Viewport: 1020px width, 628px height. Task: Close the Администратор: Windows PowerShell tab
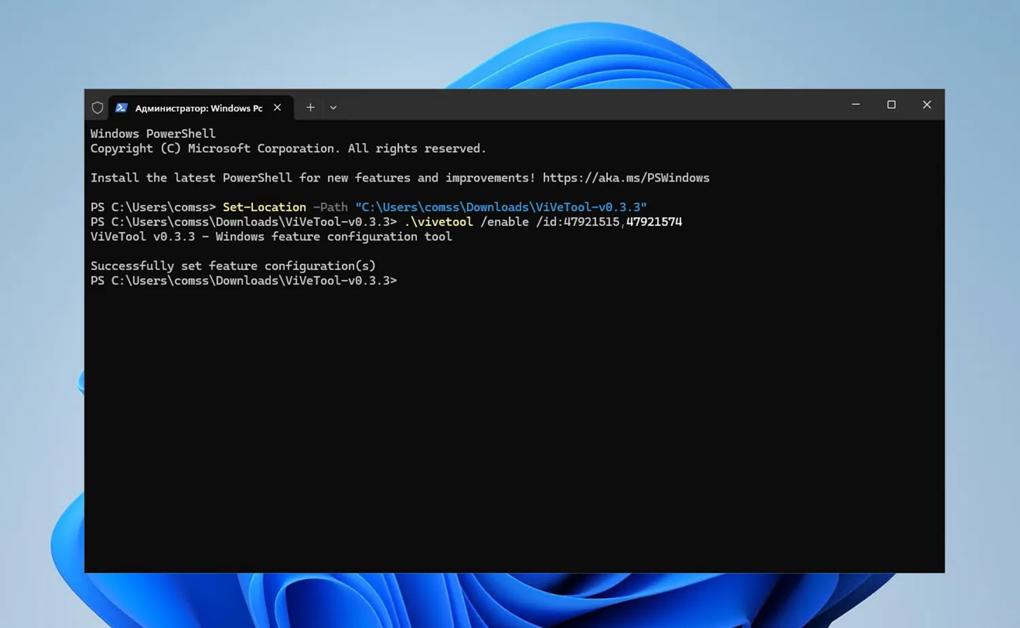(x=277, y=108)
